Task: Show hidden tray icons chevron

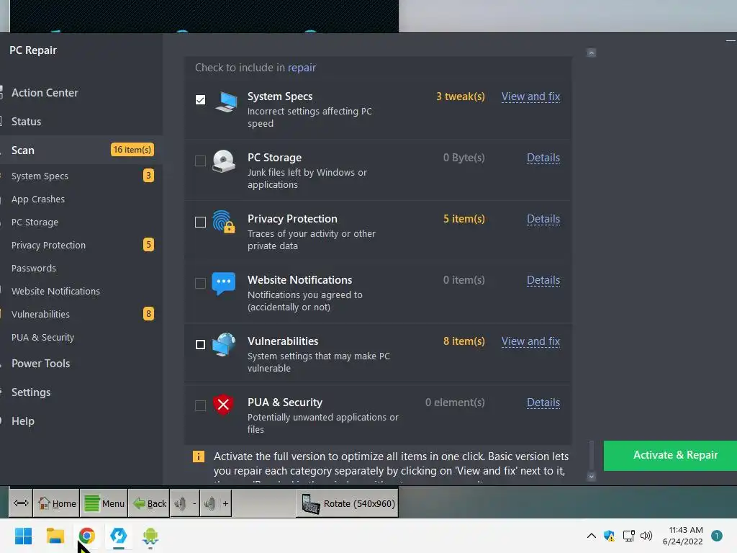Action: click(592, 536)
